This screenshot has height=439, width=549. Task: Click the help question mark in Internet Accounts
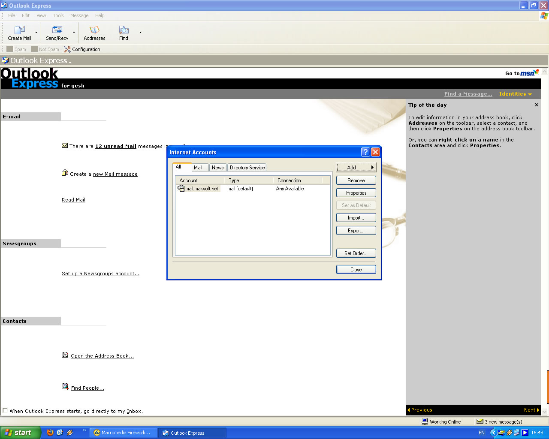pos(365,152)
